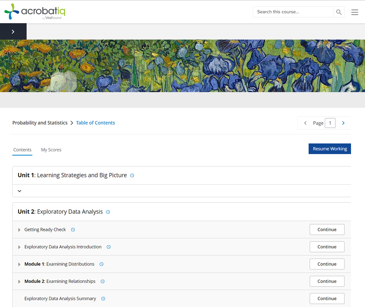Screen dimensions: 365x307
Task: Click Exploratory Data Analysis Summary row text
Action: pos(60,298)
